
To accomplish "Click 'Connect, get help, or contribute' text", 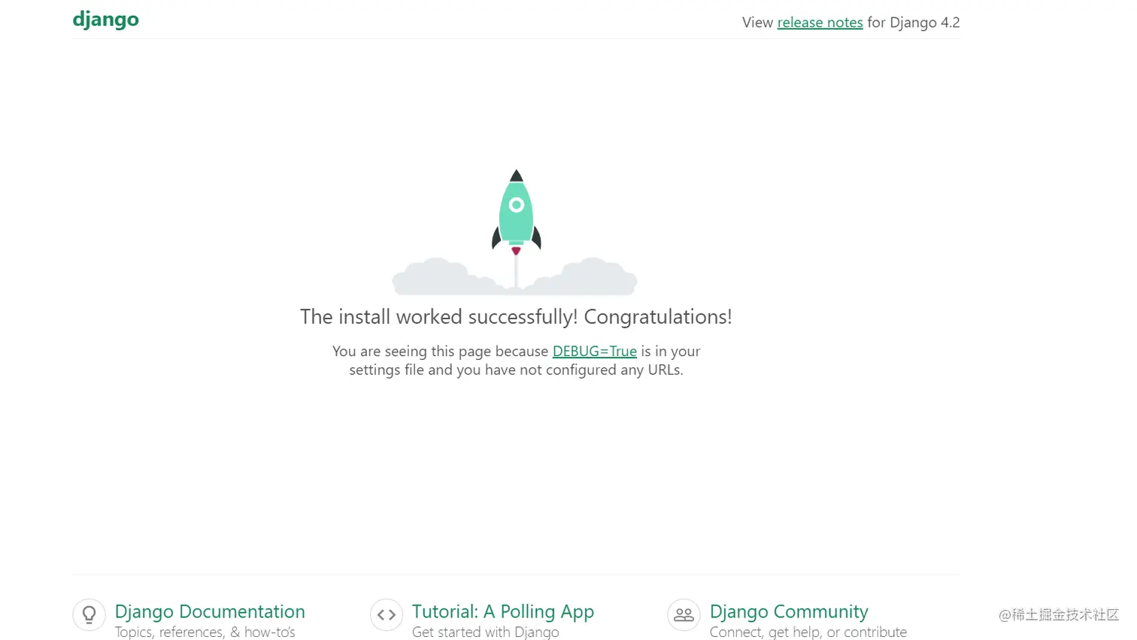I will pyautogui.click(x=808, y=632).
